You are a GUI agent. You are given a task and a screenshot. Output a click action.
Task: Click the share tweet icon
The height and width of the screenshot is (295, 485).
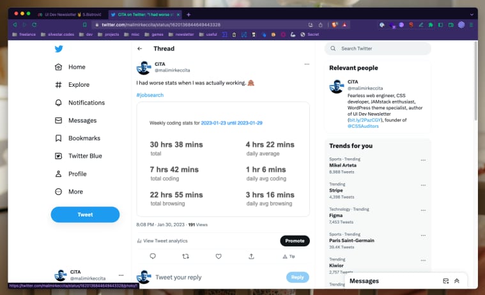pos(252,256)
